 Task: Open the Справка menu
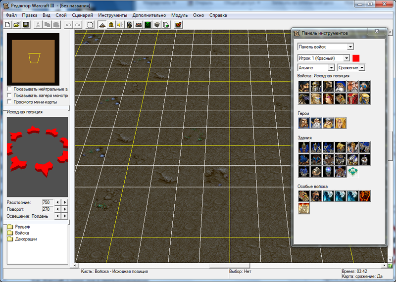218,15
